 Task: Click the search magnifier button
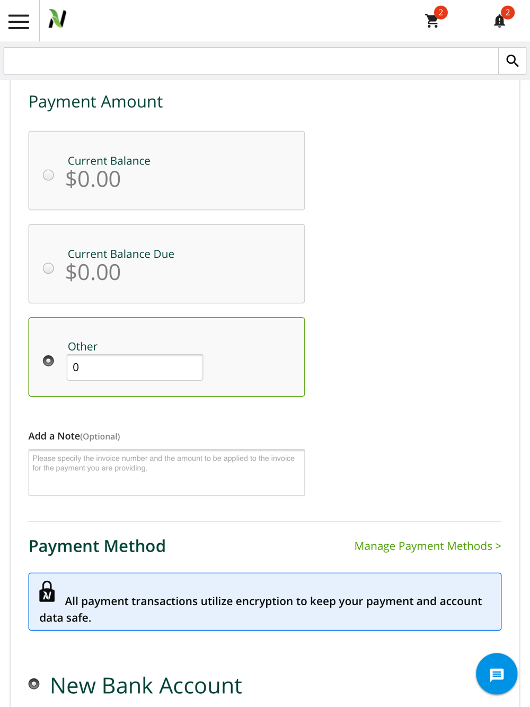[x=512, y=61]
